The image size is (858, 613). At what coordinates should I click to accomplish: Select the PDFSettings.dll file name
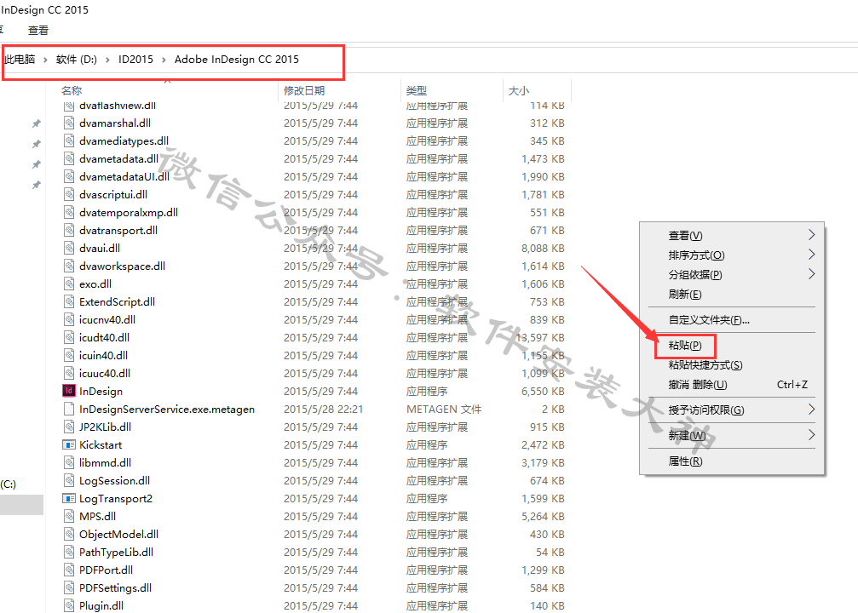116,587
